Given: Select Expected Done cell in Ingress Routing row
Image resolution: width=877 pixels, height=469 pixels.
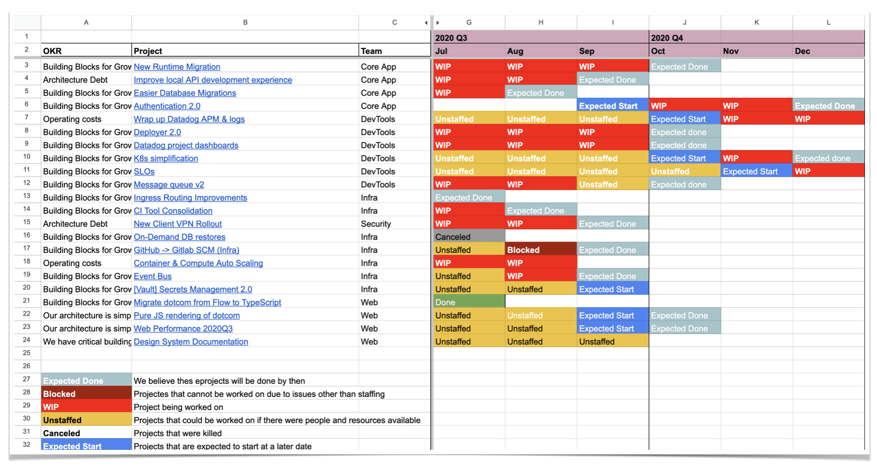Looking at the screenshot, I should pyautogui.click(x=469, y=197).
